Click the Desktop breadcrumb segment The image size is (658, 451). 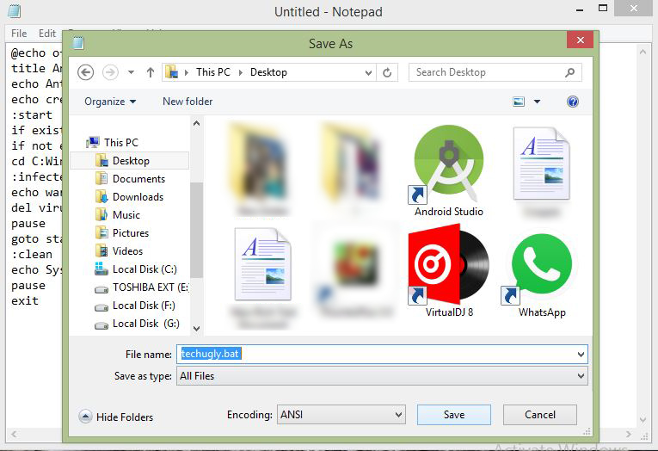click(x=268, y=72)
